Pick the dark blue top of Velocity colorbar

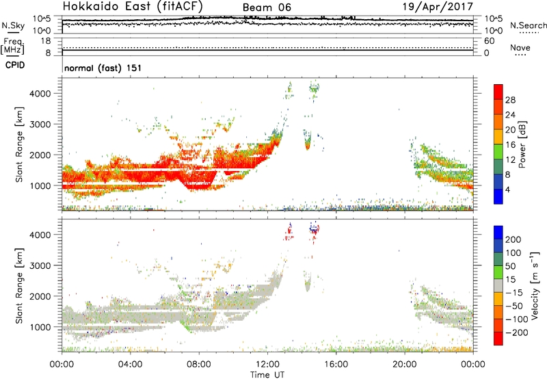pos(498,233)
